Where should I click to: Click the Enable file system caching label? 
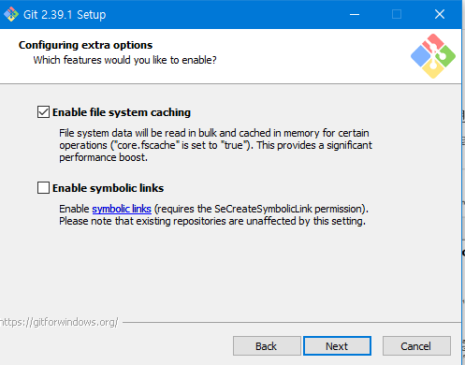122,112
